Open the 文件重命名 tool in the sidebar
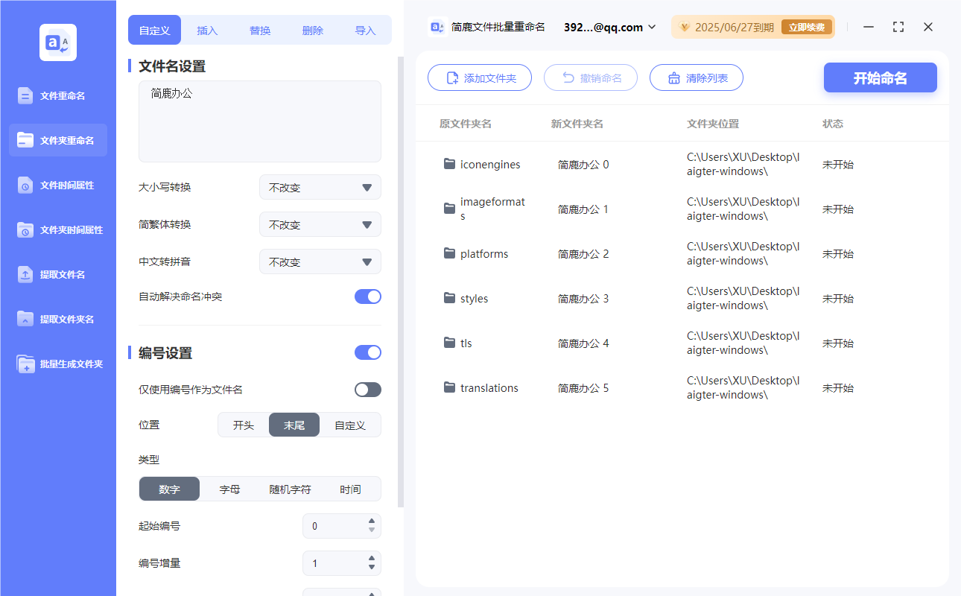Screen dimensions: 961x596 pyautogui.click(x=57, y=95)
